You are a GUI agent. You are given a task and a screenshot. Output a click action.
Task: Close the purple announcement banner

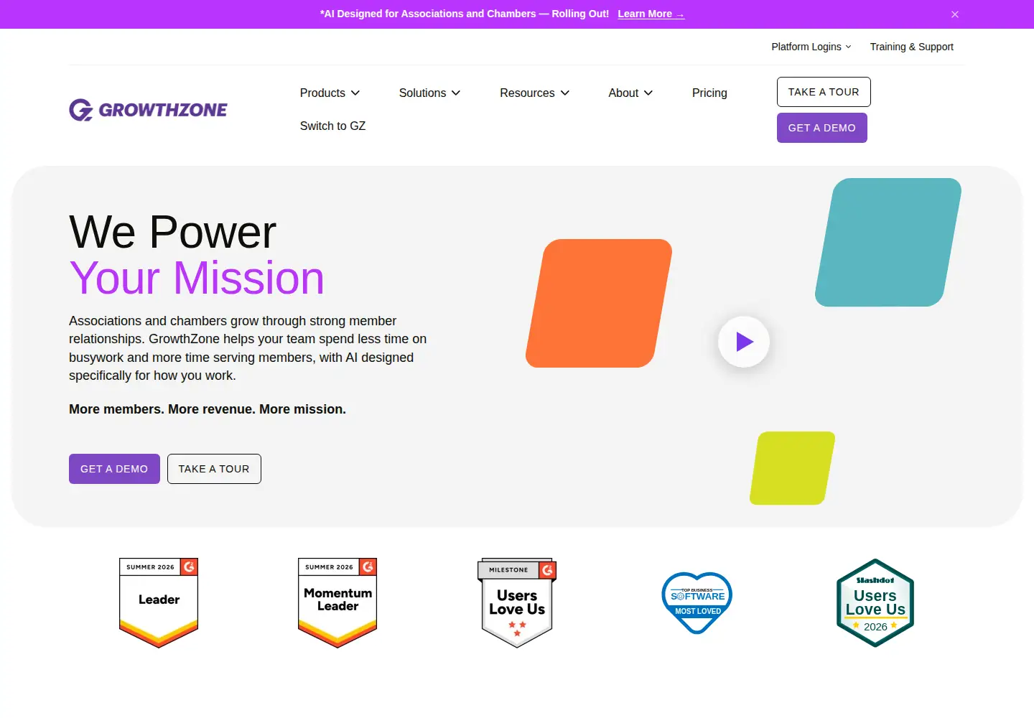[x=955, y=14]
